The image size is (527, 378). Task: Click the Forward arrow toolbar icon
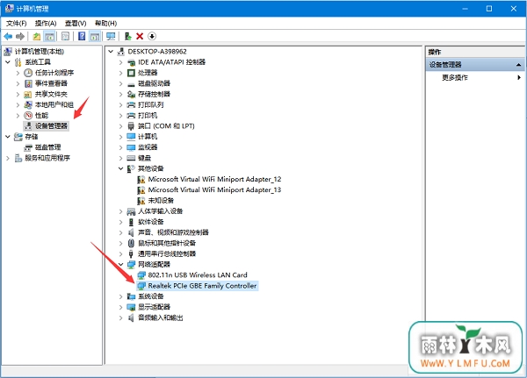(x=20, y=36)
